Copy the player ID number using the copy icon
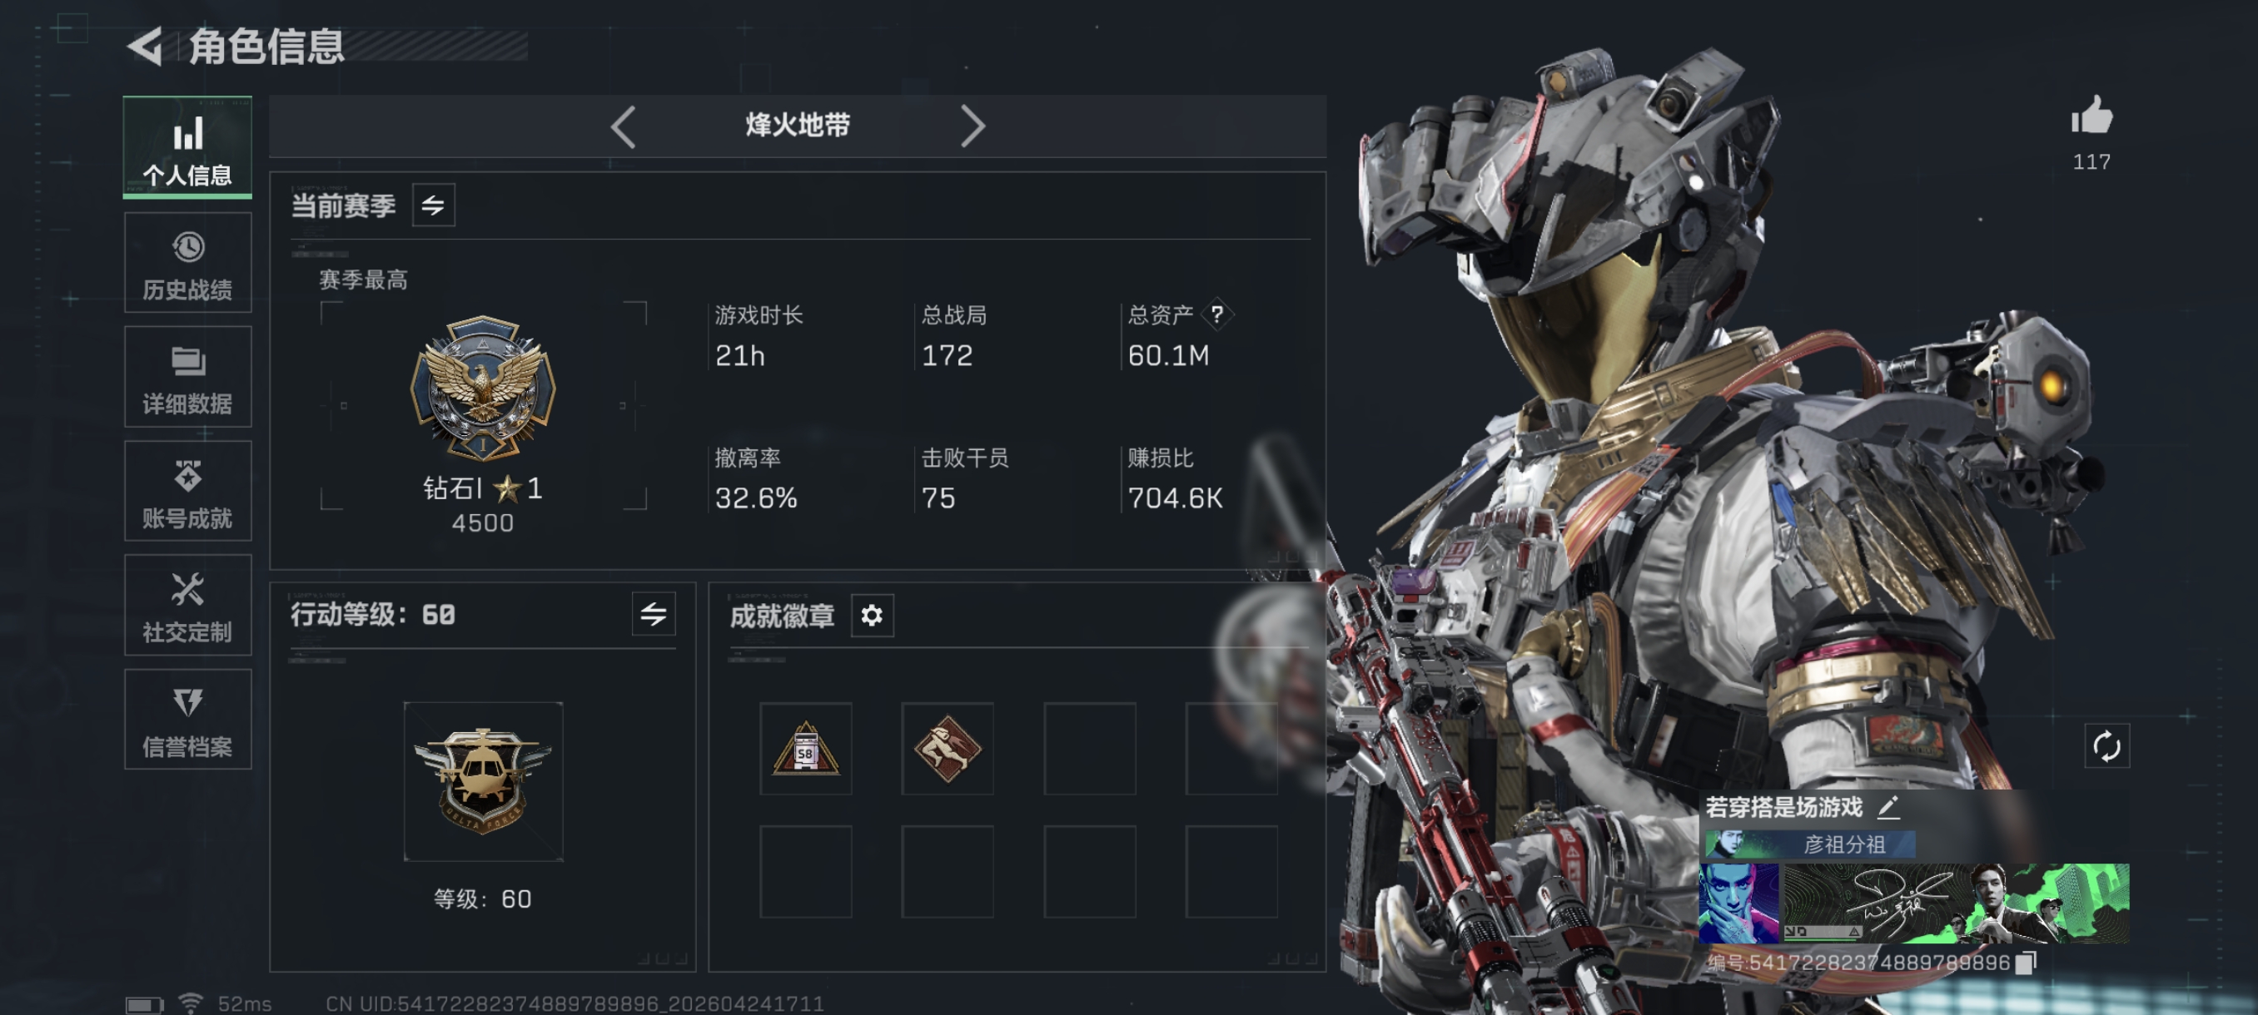The image size is (2258, 1015). click(x=2025, y=963)
